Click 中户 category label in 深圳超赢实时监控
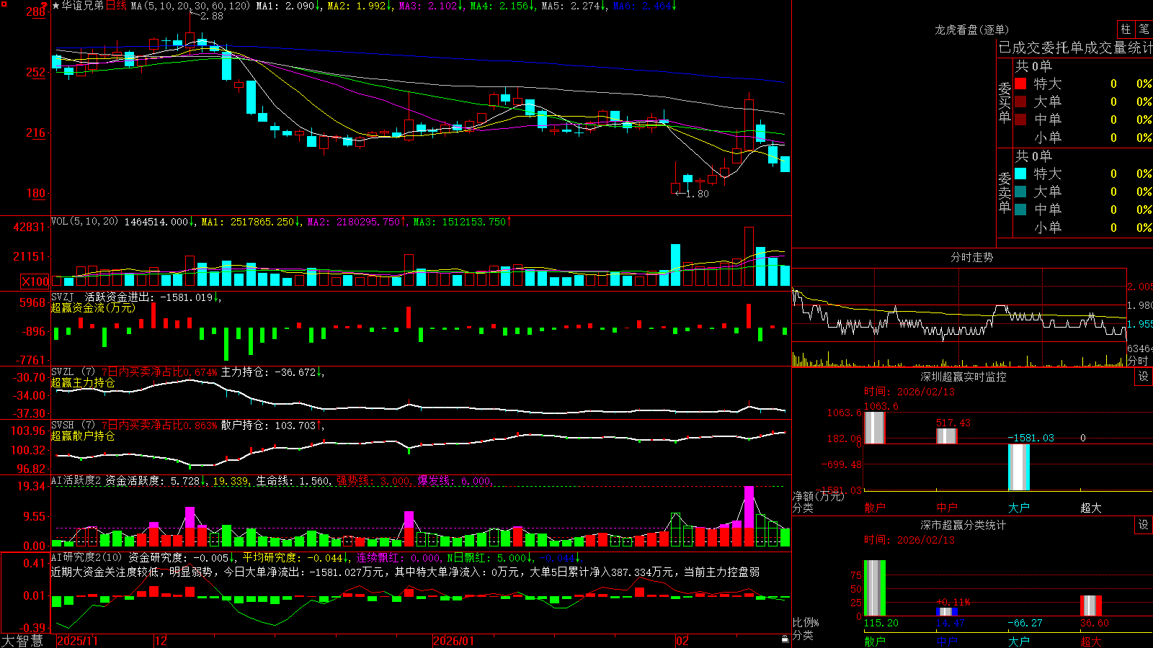Viewport: 1153px width, 648px height. click(947, 508)
